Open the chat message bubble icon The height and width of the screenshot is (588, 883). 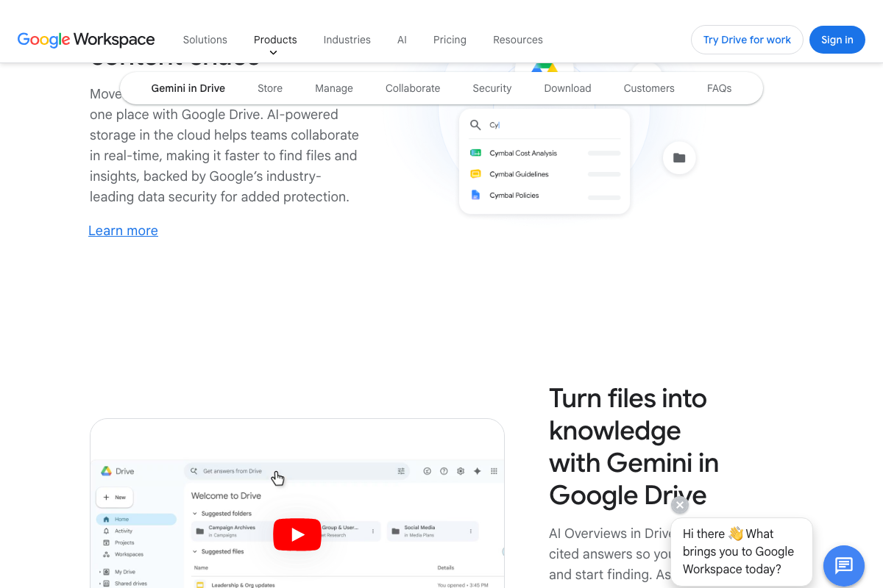[x=843, y=565]
